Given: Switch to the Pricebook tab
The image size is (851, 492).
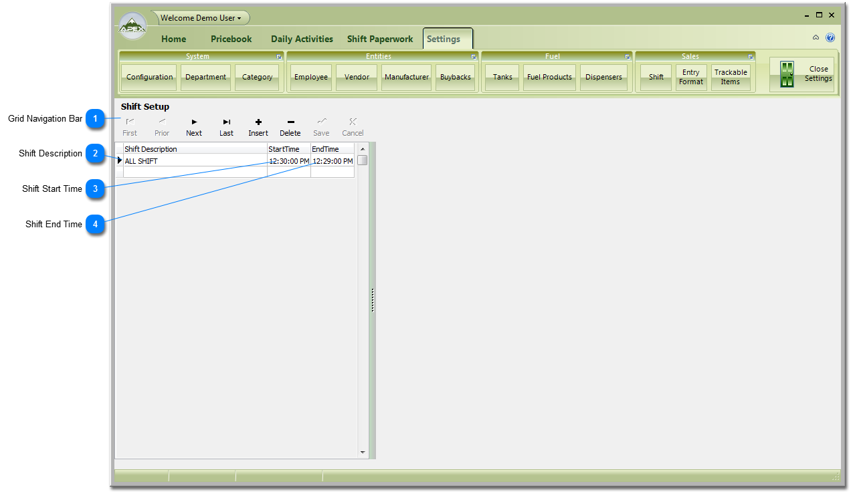Looking at the screenshot, I should point(231,39).
